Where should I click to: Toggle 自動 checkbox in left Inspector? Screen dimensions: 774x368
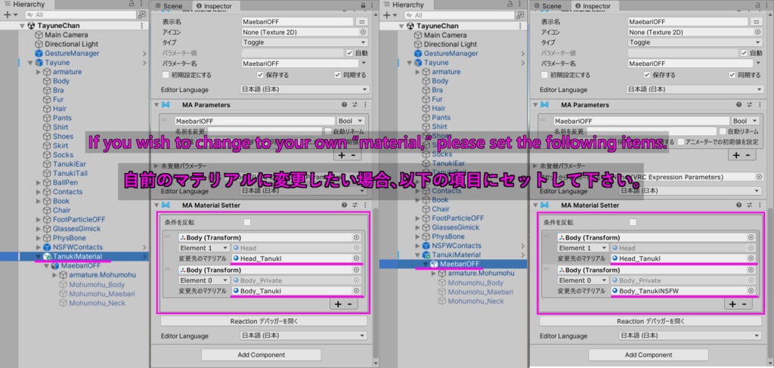(x=349, y=53)
